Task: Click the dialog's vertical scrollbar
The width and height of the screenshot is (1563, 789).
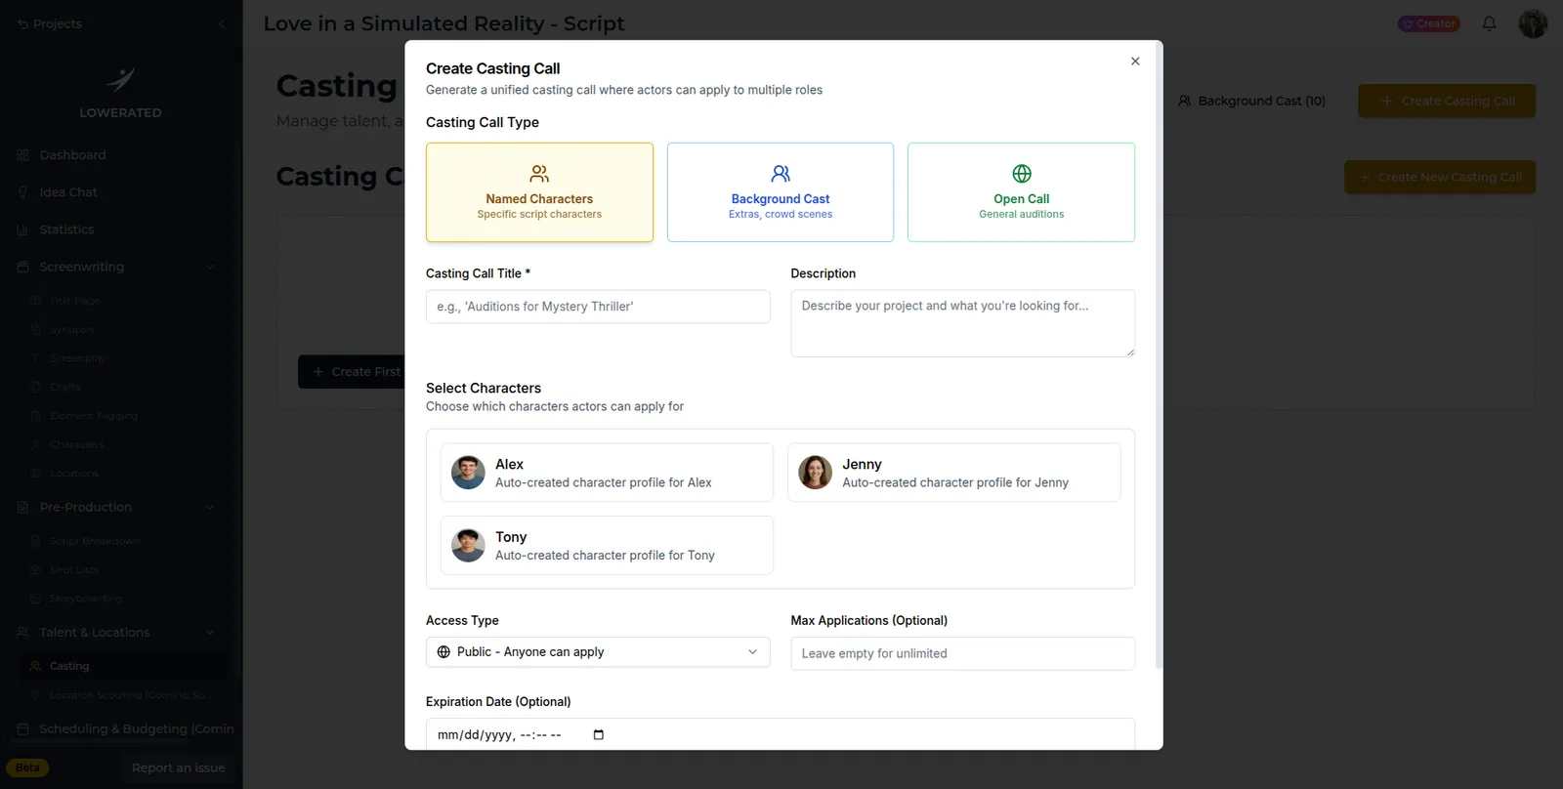Action: 1159,356
